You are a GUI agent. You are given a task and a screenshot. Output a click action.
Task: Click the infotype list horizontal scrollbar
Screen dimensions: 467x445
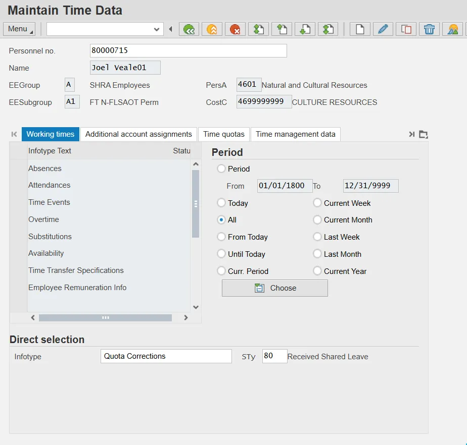point(105,318)
